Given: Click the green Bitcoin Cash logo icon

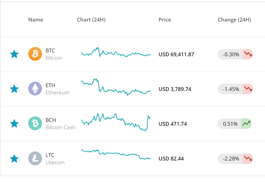Looking at the screenshot, I should (35, 123).
